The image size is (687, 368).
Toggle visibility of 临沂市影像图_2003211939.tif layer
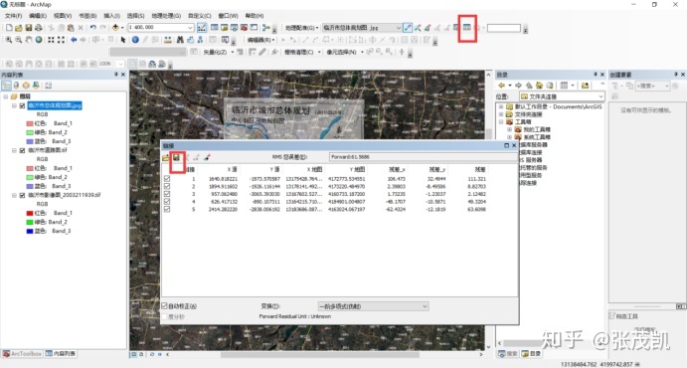(22, 195)
